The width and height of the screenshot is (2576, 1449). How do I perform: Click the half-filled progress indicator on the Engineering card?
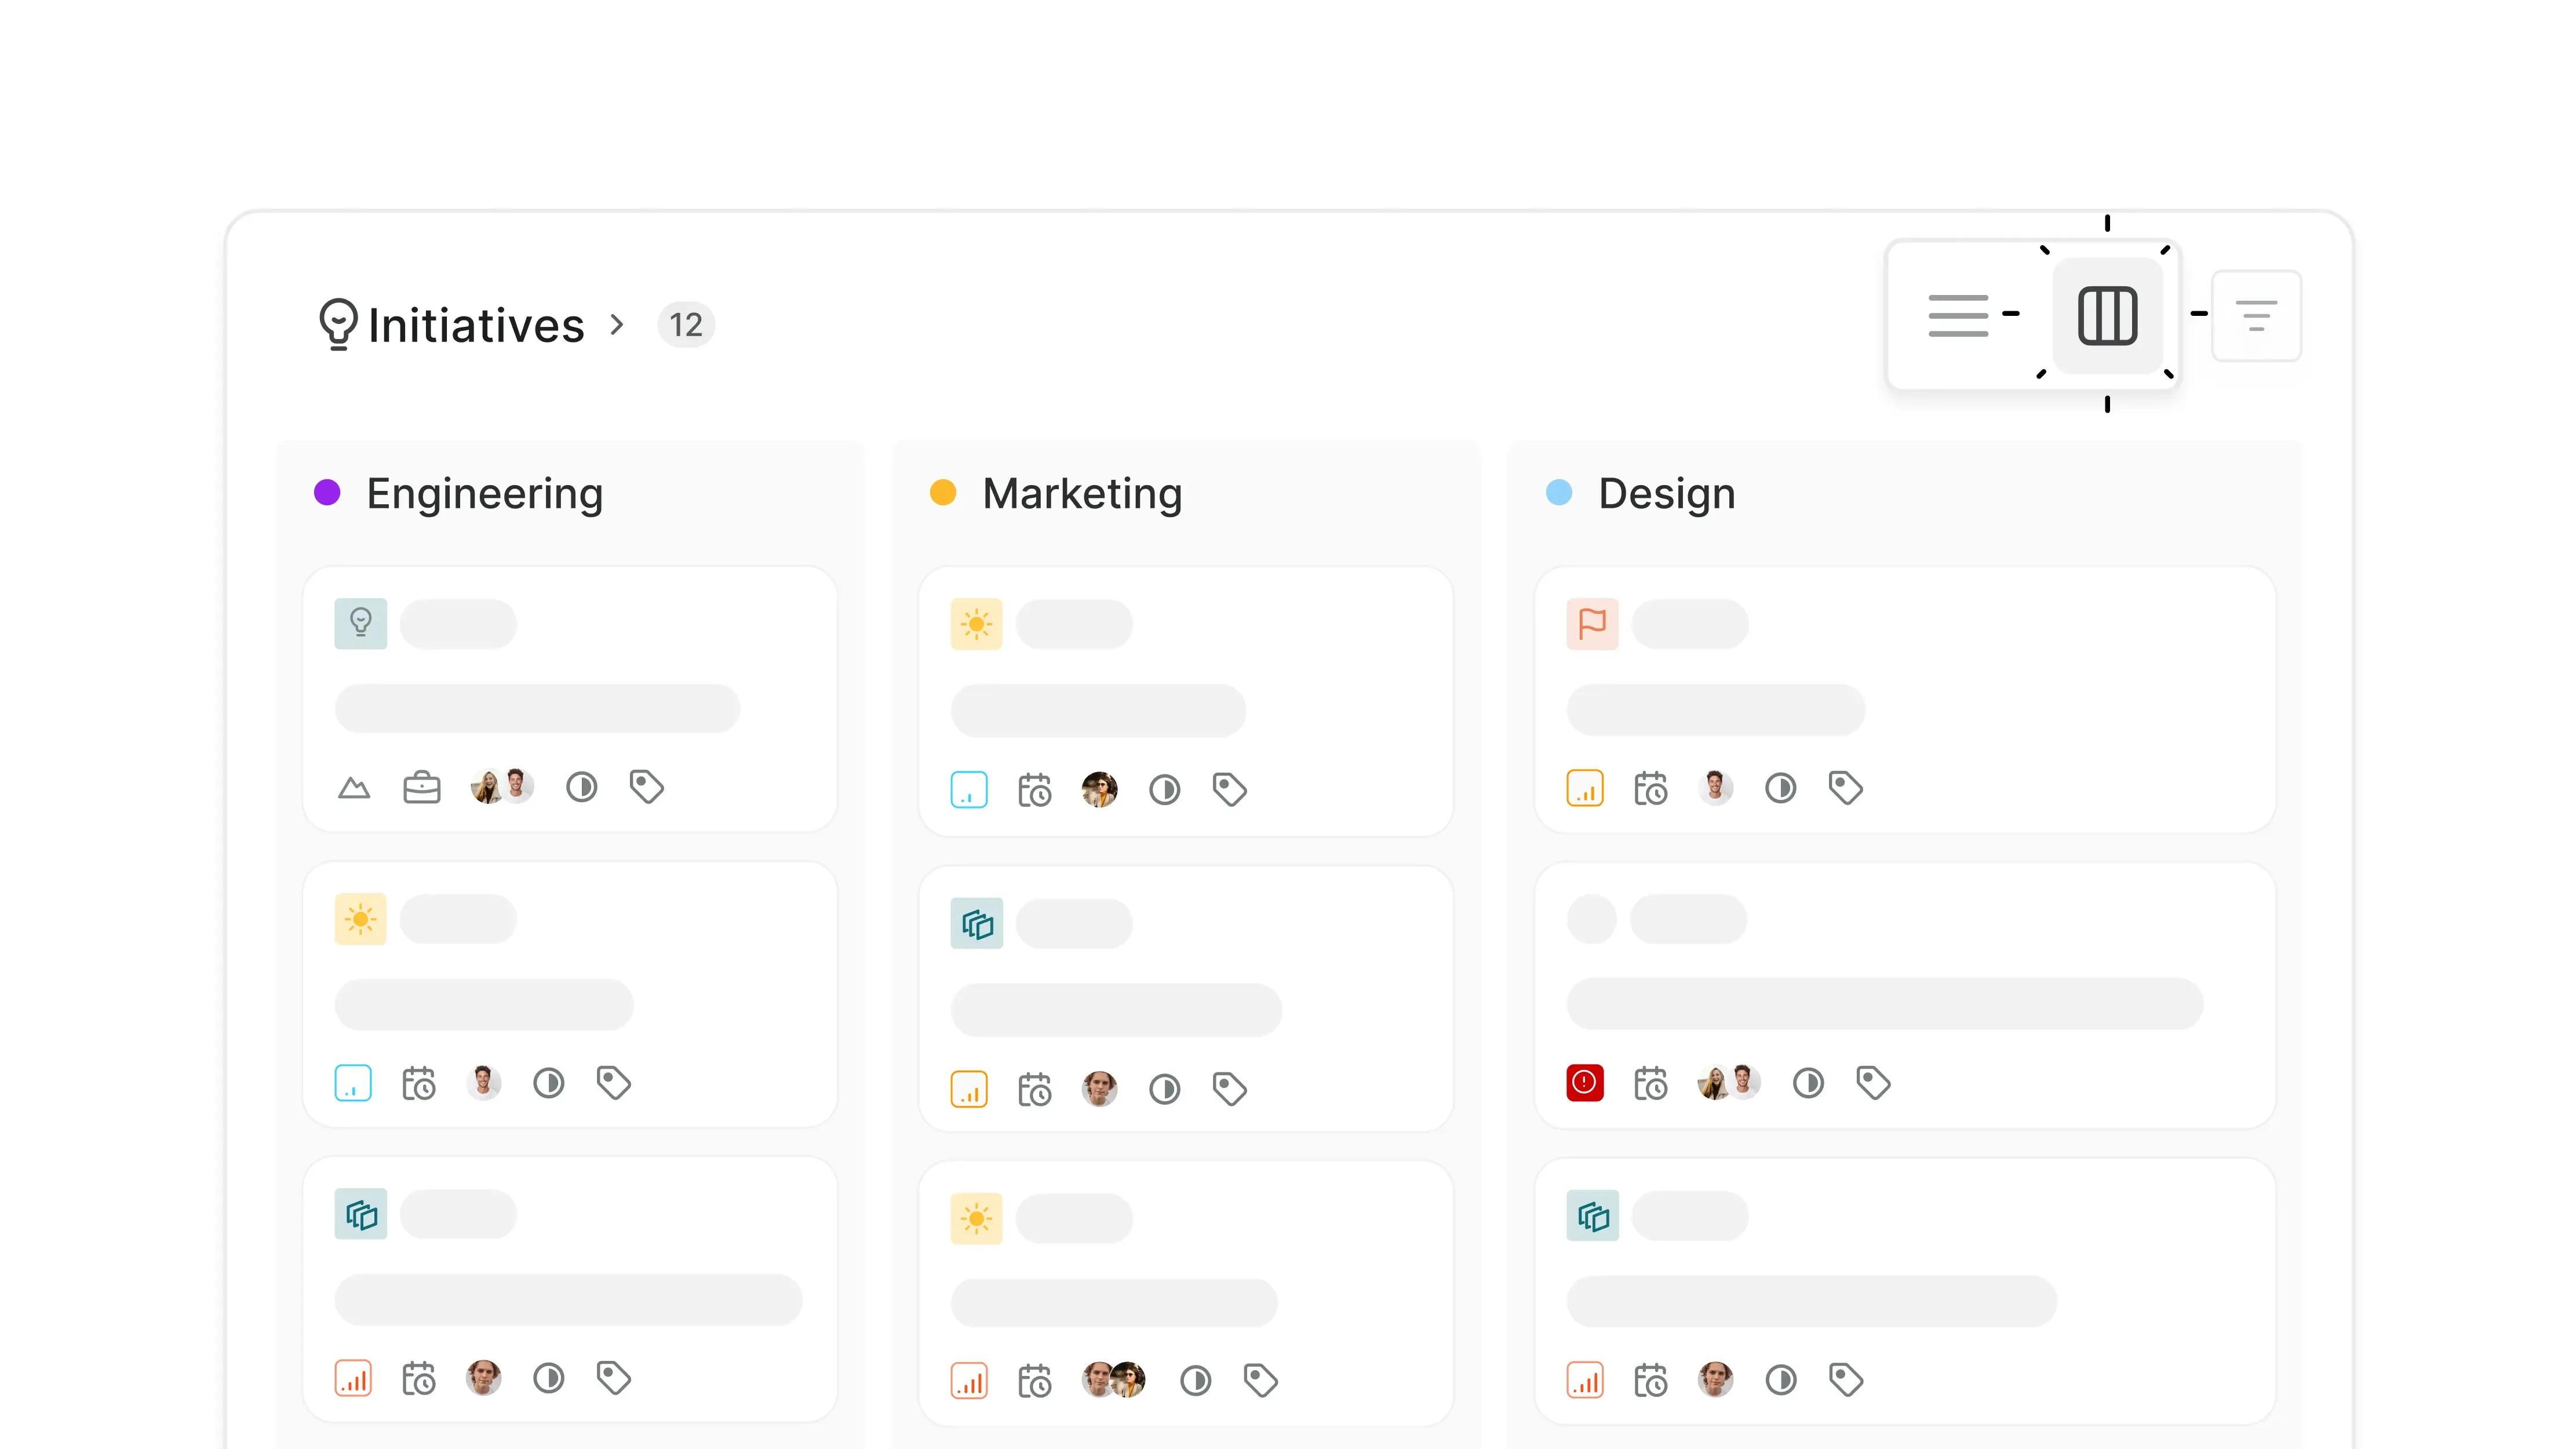pyautogui.click(x=582, y=787)
